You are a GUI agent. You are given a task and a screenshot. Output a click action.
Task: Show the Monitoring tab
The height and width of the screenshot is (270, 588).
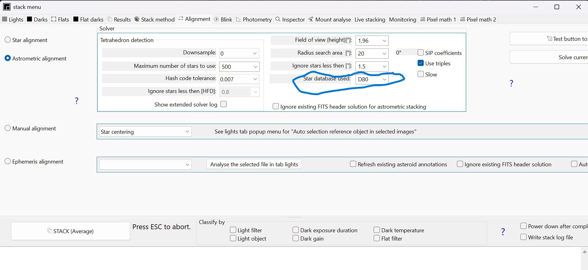pyautogui.click(x=403, y=19)
